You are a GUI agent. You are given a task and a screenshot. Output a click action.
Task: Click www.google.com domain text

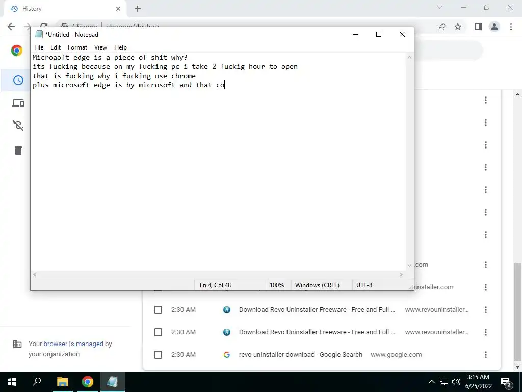coord(396,355)
